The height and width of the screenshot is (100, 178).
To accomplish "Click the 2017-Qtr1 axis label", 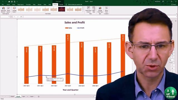I will (x=26, y=86).
